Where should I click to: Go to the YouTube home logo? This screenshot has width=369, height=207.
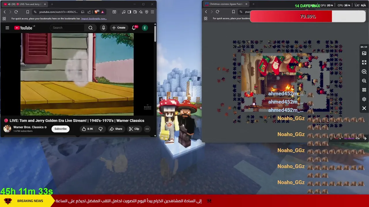[23, 28]
